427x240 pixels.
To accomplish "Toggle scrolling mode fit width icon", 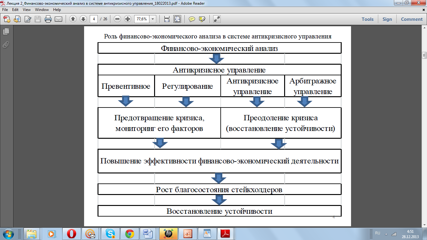I will pyautogui.click(x=167, y=19).
